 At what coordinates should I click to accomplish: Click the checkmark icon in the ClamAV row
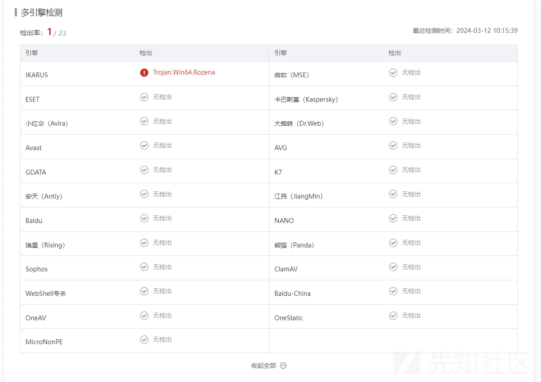pos(393,267)
